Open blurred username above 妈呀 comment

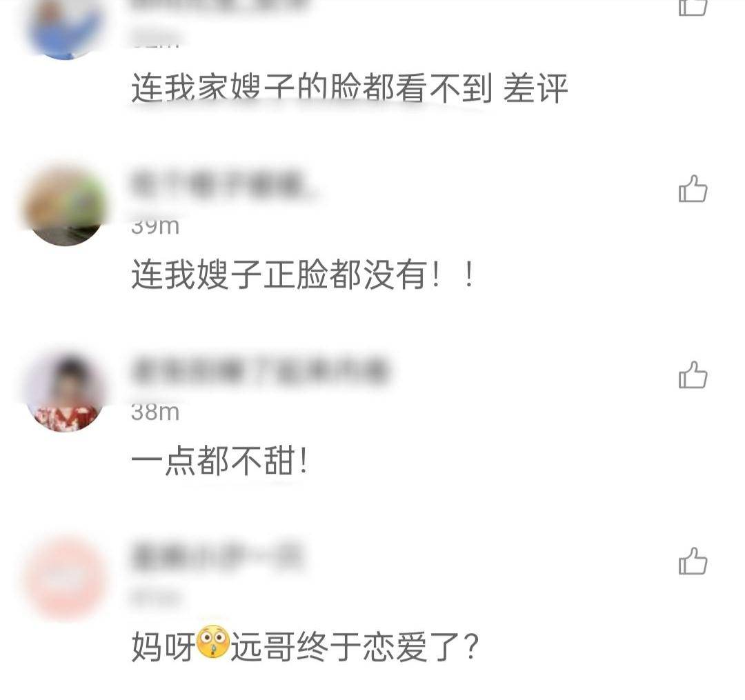pos(216,557)
